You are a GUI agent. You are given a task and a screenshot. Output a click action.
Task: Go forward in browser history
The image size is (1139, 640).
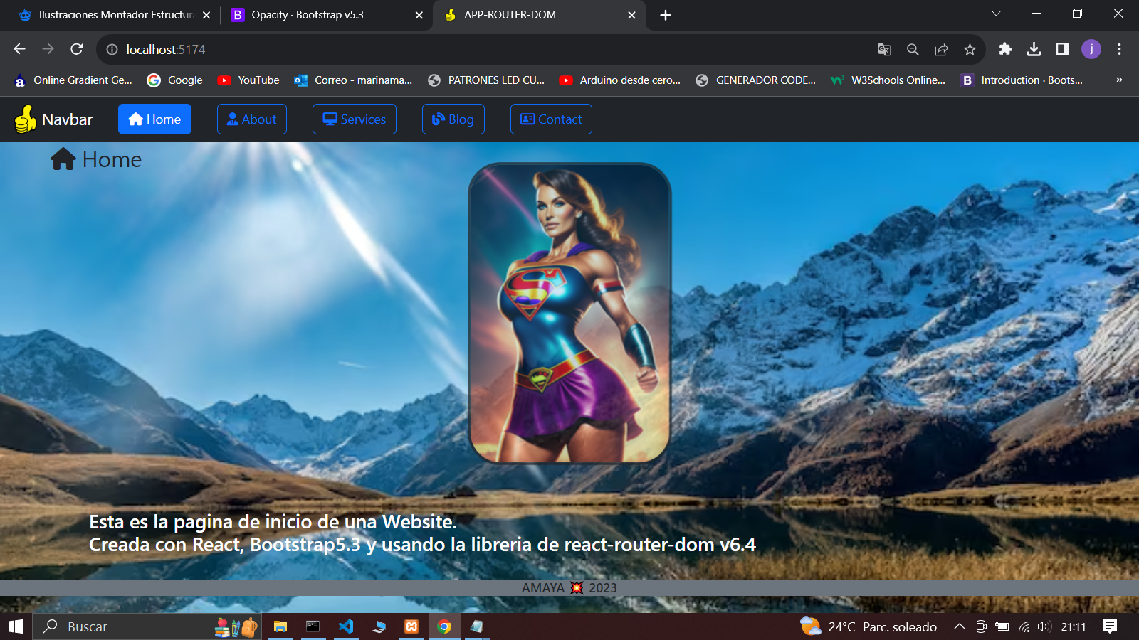[48, 49]
